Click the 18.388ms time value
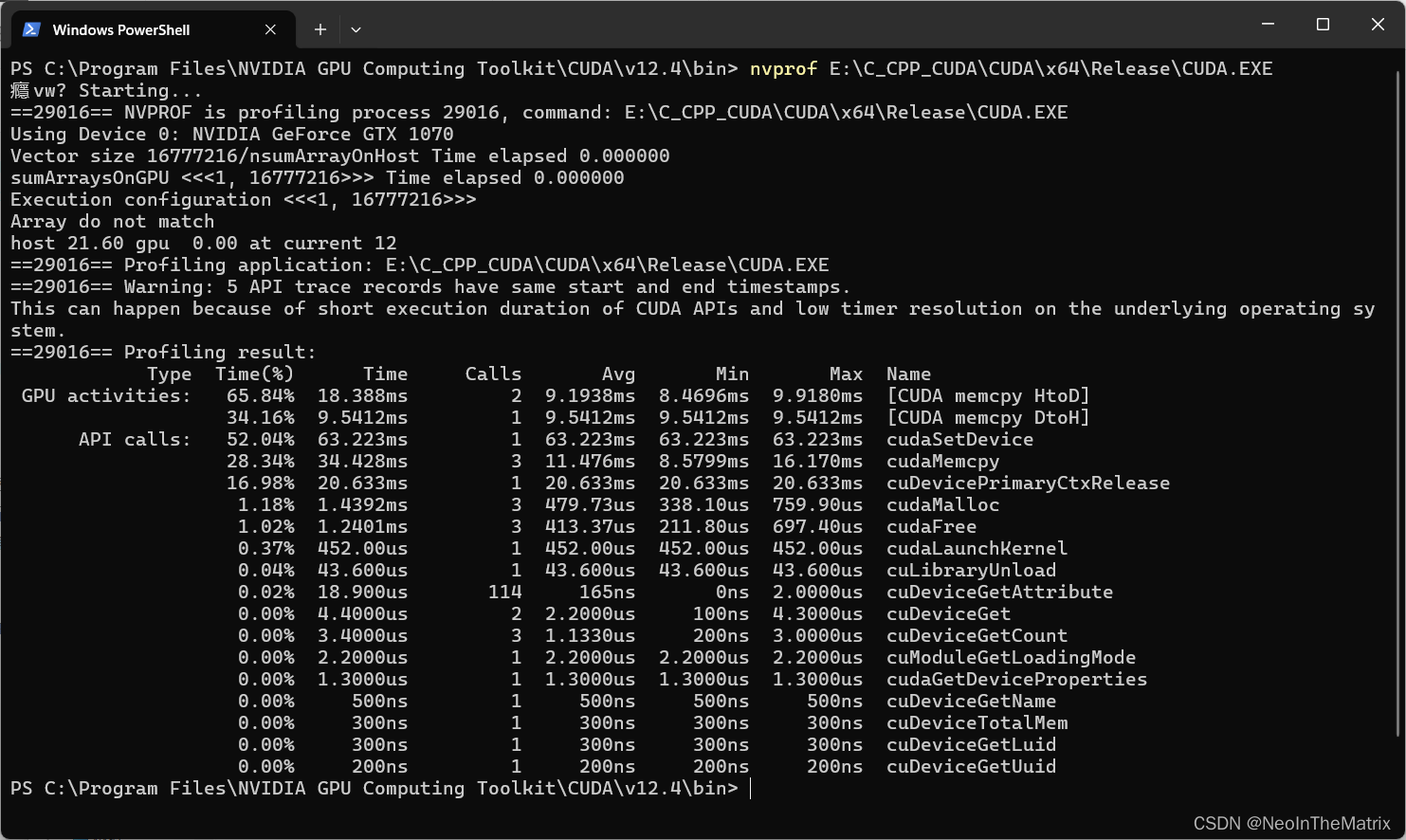The height and width of the screenshot is (840, 1406). 362,395
